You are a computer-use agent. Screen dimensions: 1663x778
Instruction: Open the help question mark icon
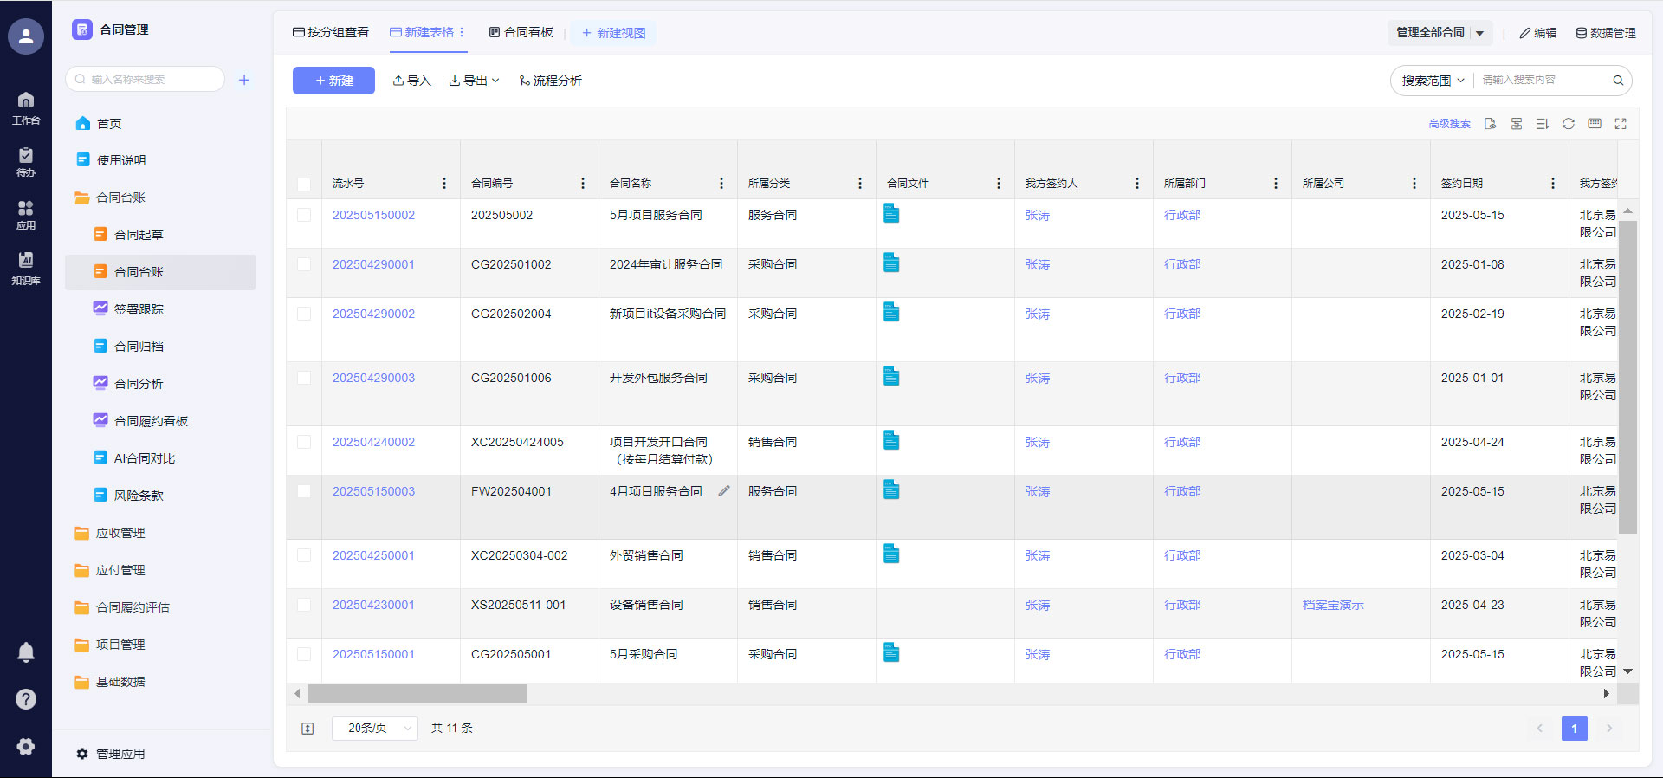click(26, 699)
